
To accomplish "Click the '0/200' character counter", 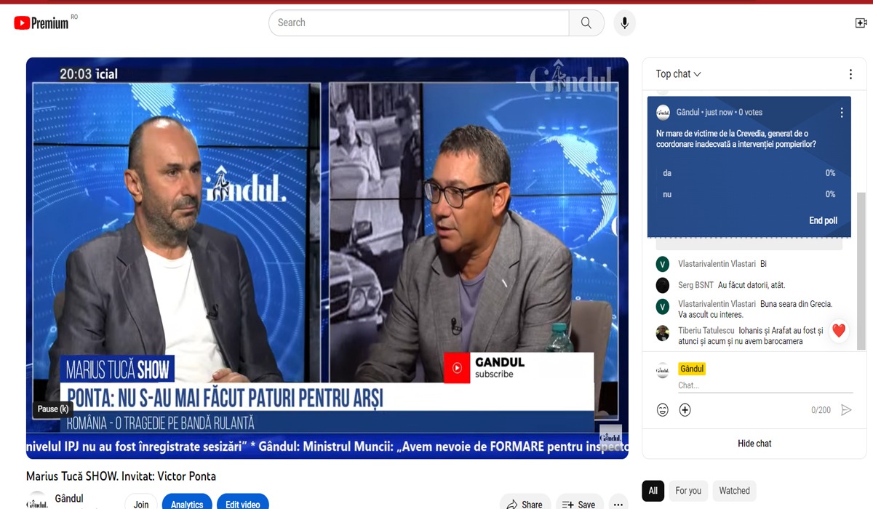I will pos(821,410).
